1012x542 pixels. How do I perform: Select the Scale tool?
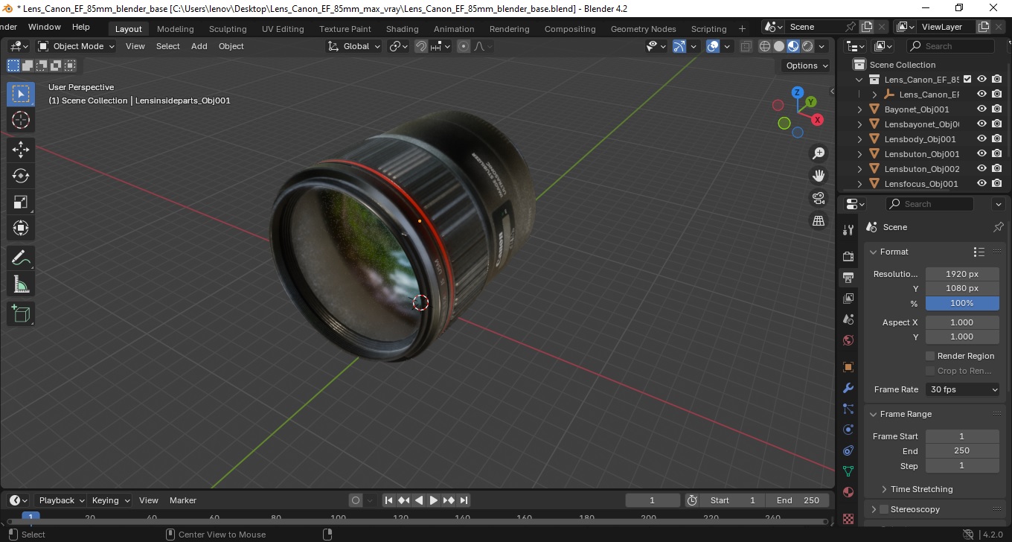(21, 202)
